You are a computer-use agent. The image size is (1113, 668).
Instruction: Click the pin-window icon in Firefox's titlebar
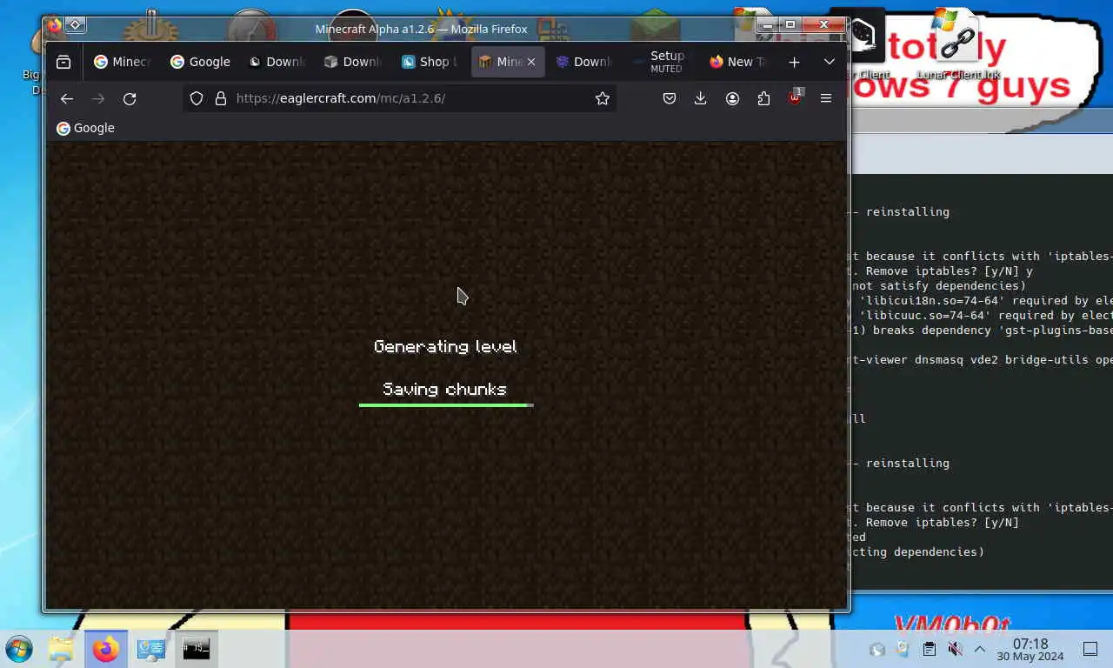[76, 25]
